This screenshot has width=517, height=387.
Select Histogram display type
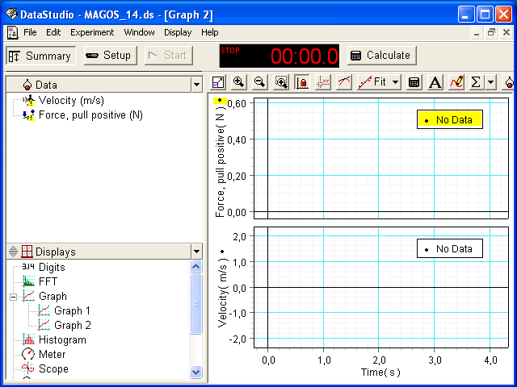63,339
